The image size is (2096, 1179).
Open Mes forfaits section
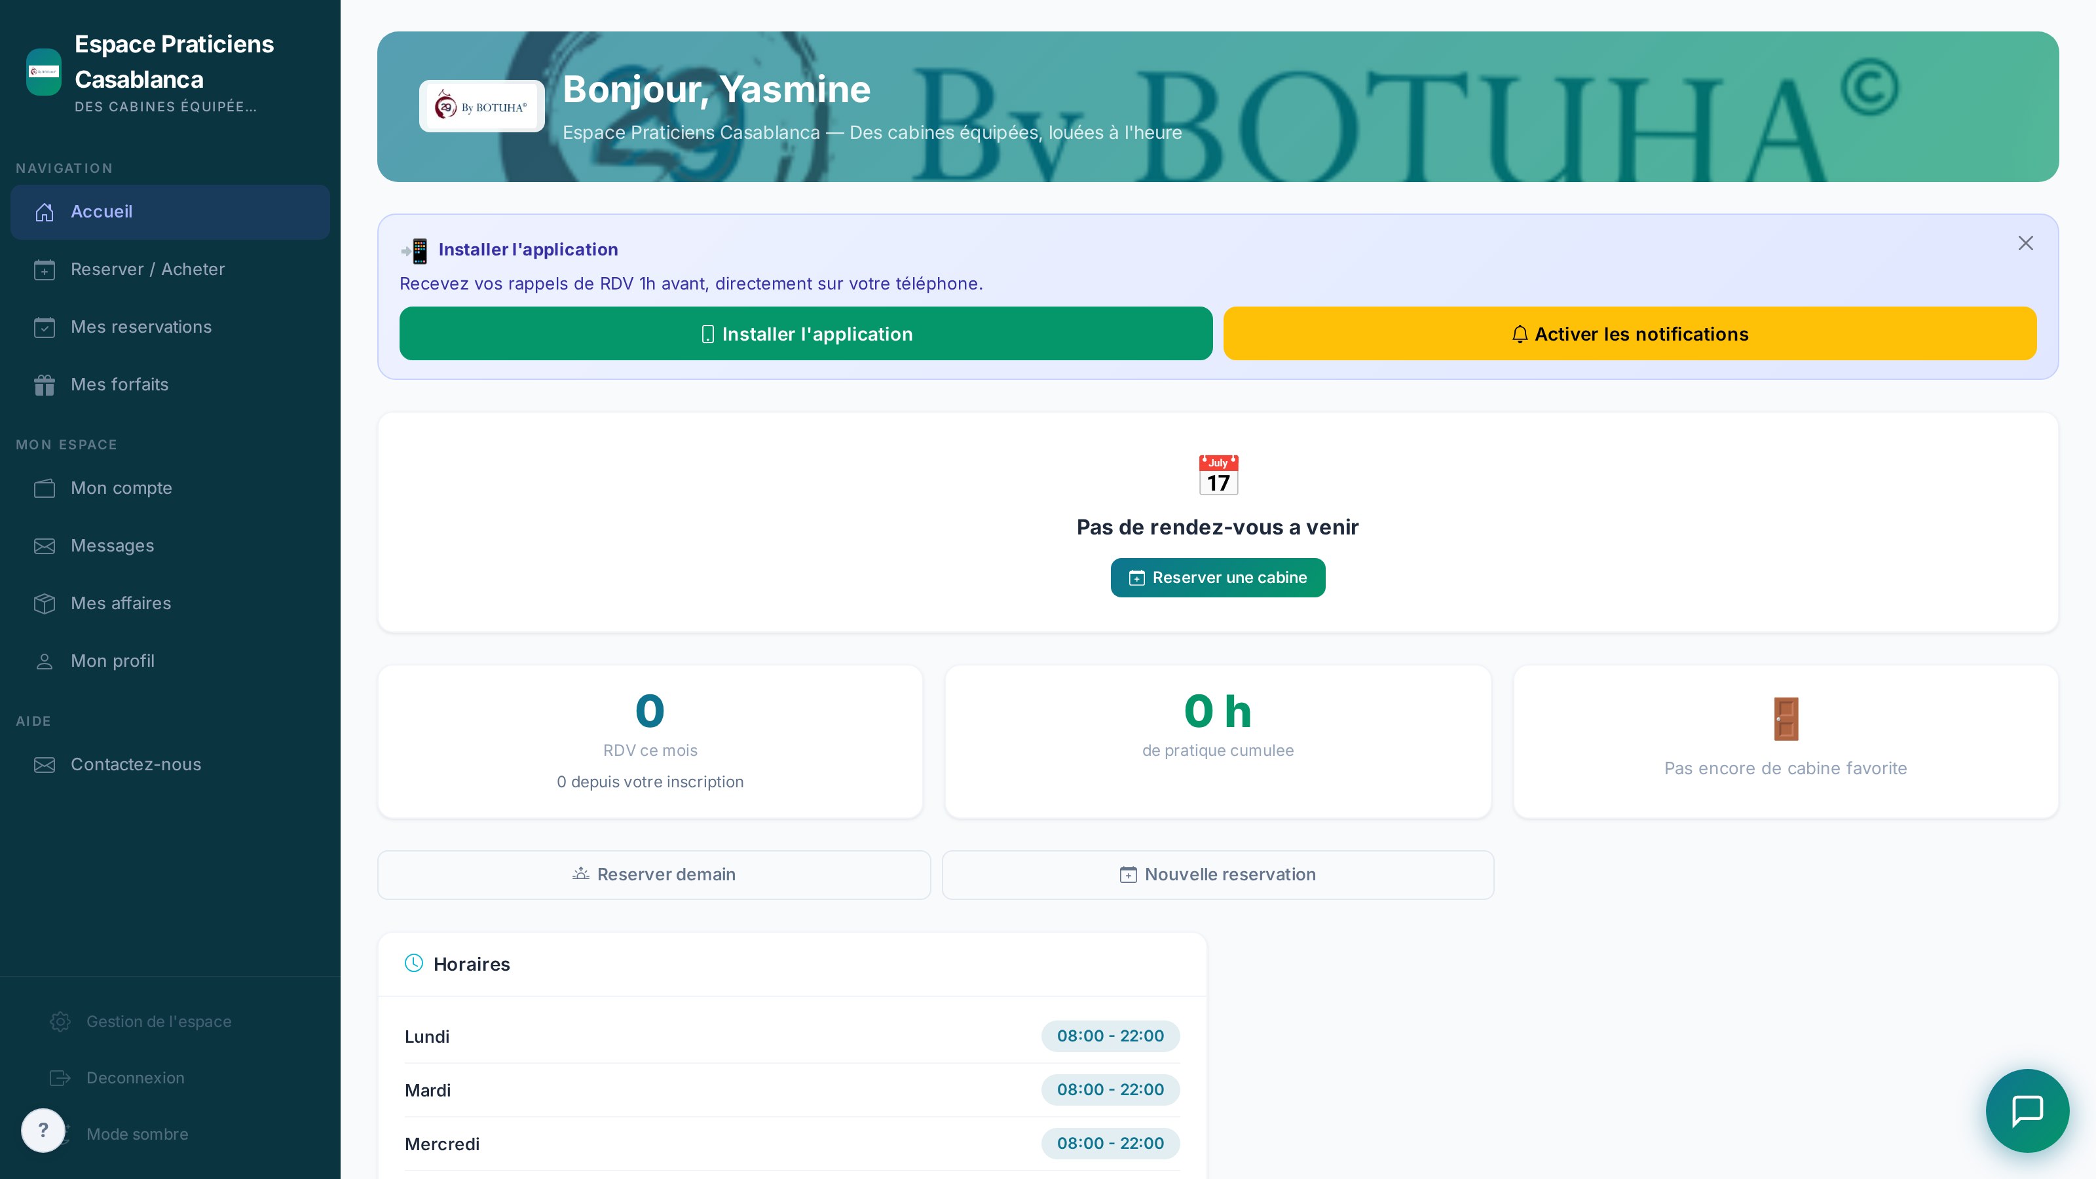170,385
